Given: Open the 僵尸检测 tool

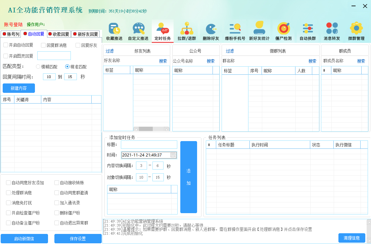Looking at the screenshot, I should click(283, 32).
